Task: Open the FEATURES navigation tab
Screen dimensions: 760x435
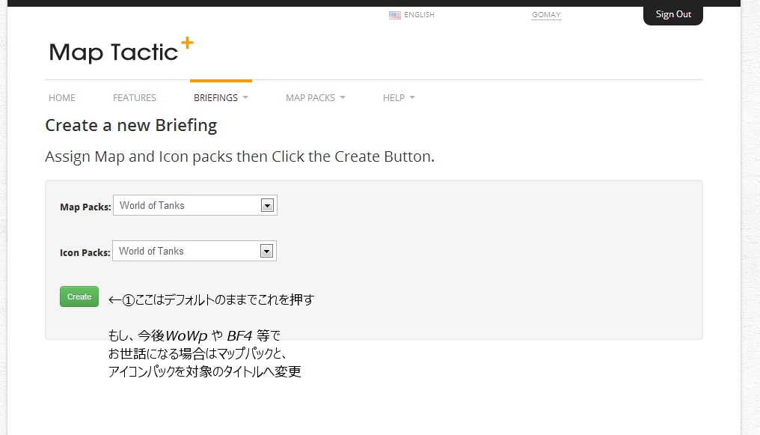Action: tap(135, 98)
